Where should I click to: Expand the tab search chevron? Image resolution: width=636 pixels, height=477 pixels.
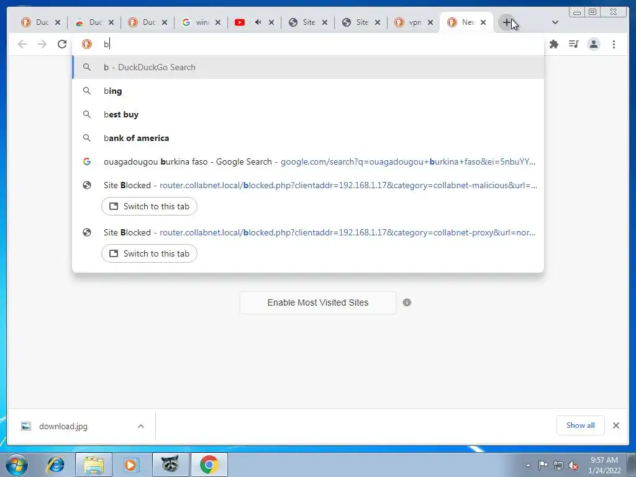[x=555, y=23]
